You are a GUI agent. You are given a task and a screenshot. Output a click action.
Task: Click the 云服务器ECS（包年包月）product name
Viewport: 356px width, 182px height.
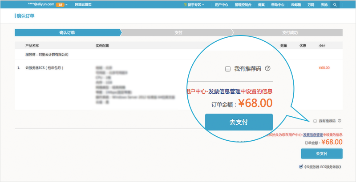click(44, 68)
